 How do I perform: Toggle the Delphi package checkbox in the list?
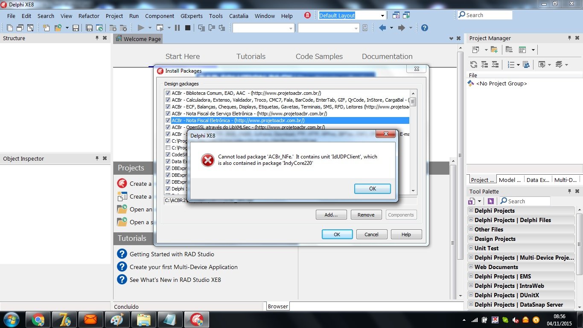[x=168, y=189]
